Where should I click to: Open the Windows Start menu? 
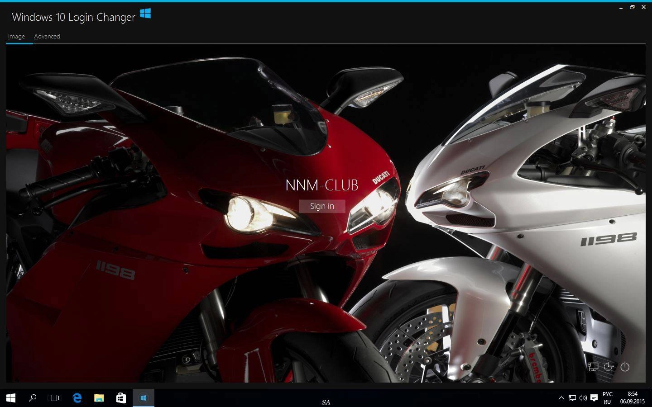(11, 398)
